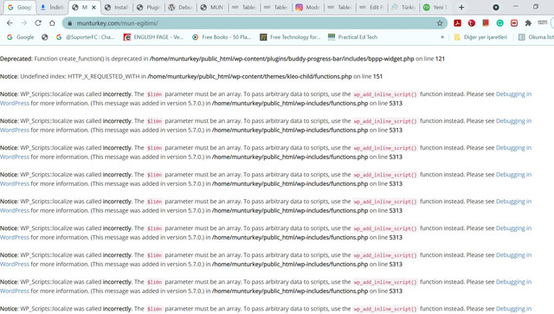Image resolution: width=554 pixels, height=314 pixels.
Task: Open the media control icon beside Extensions
Action: [x=543, y=22]
